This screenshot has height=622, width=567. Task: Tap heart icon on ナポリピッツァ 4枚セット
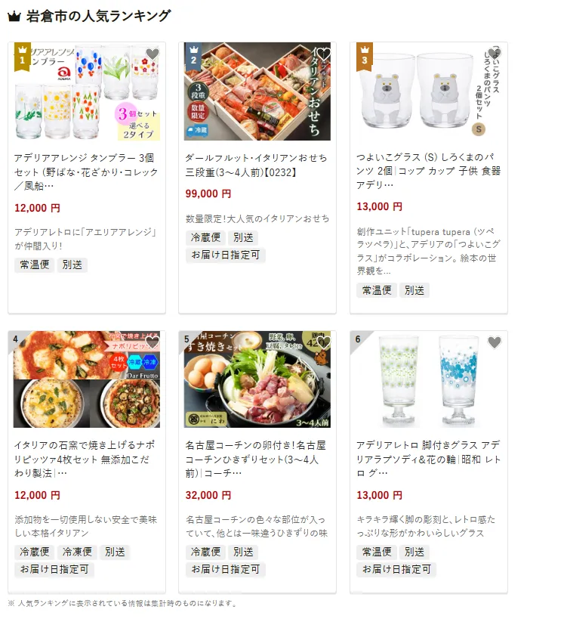[153, 342]
